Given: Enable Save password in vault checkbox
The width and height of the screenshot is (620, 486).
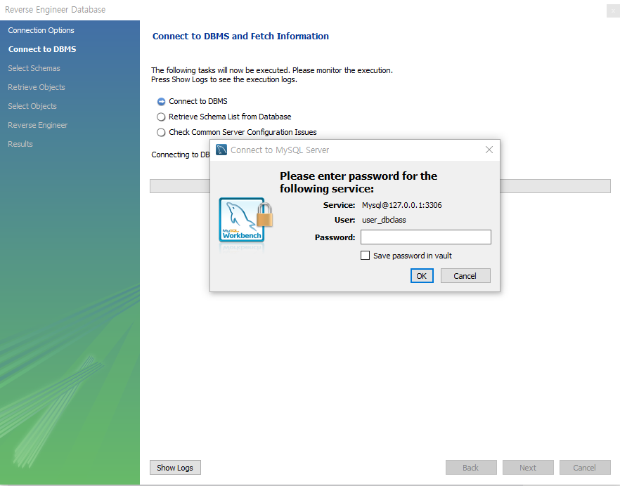Looking at the screenshot, I should (x=365, y=255).
